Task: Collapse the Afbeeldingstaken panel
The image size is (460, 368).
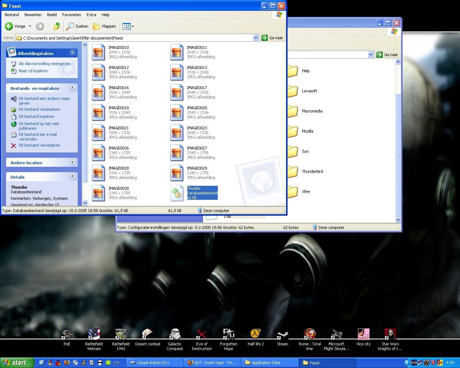Action: (73, 53)
